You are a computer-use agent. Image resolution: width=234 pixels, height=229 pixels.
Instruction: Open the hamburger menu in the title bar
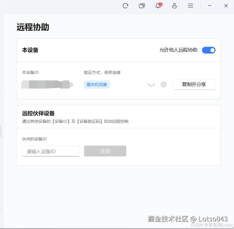[190, 5]
